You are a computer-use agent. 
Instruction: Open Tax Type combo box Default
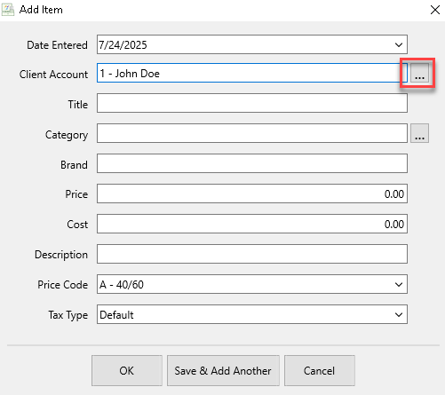coord(252,314)
